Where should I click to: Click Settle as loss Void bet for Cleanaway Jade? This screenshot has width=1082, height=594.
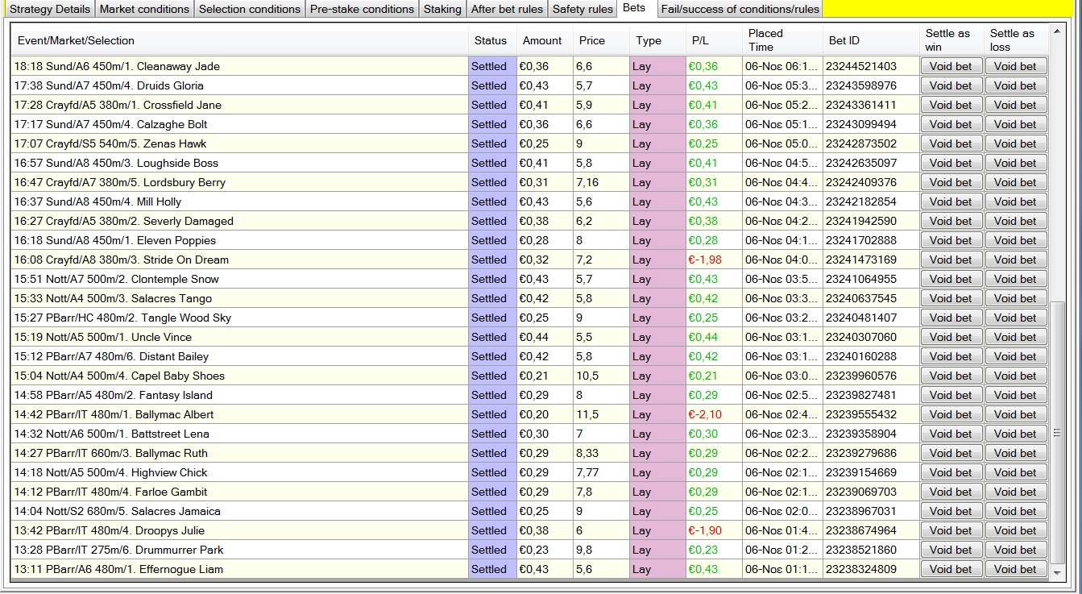coord(1015,66)
